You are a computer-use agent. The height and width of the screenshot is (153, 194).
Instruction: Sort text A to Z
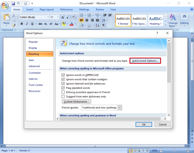click(x=98, y=25)
